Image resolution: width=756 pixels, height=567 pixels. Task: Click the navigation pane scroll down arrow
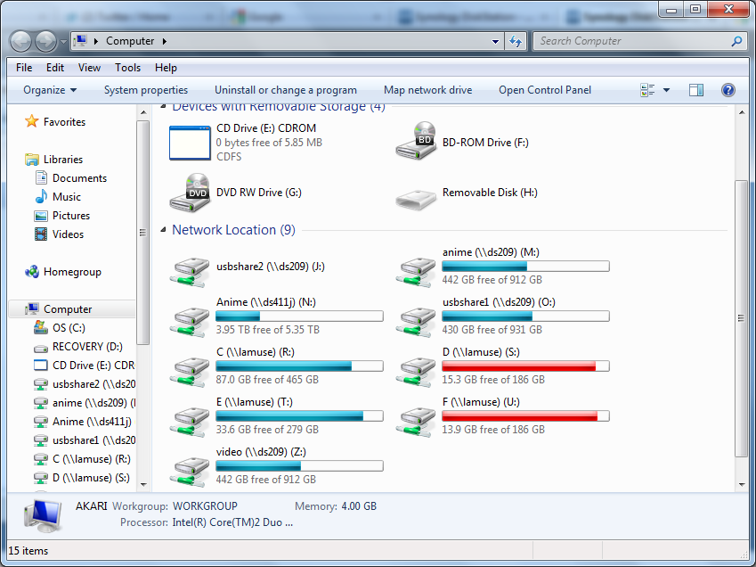point(143,484)
